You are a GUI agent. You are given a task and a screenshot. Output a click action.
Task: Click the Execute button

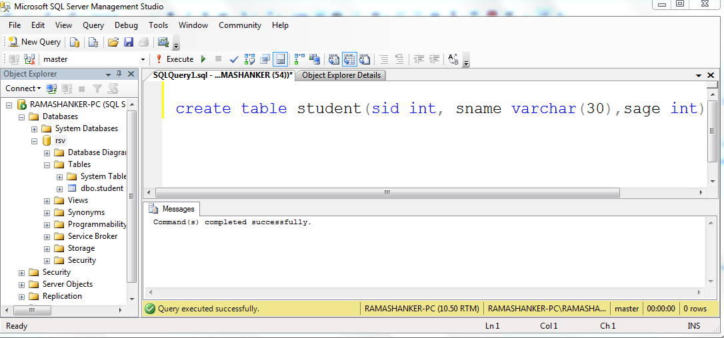point(175,59)
